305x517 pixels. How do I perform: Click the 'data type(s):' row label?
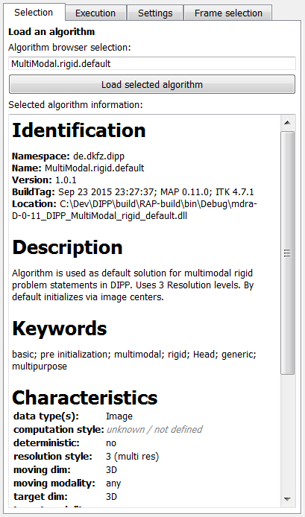click(46, 416)
